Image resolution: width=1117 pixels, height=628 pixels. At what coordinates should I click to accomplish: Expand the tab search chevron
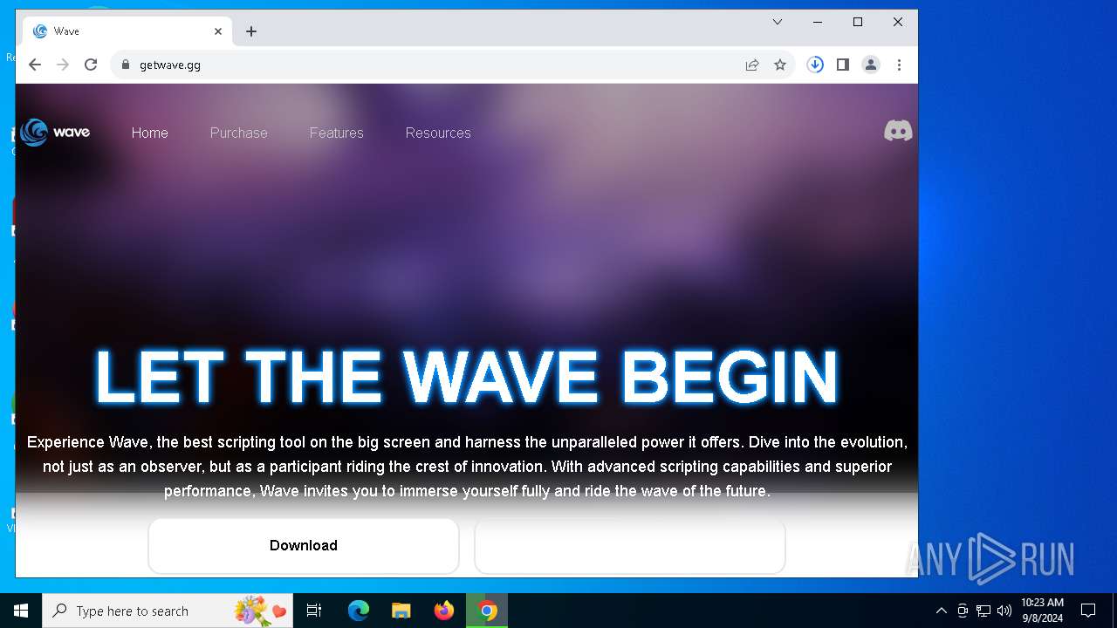point(778,22)
